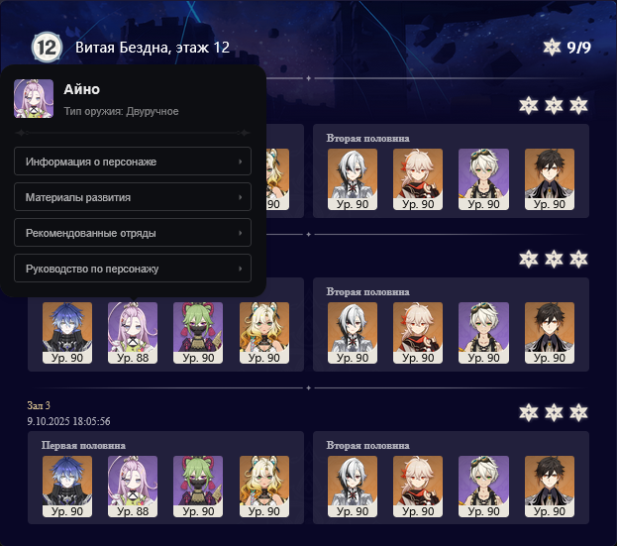Click Kazuha portrait in chamber 2 second half
Screen dimensions: 617x546
coord(418,333)
